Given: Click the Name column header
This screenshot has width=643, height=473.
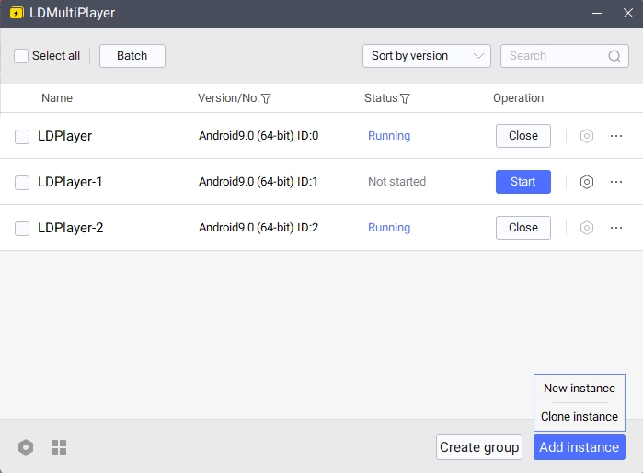Looking at the screenshot, I should (x=57, y=98).
